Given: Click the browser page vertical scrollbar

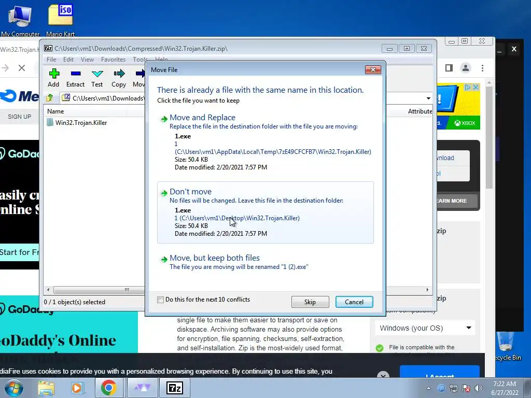Looking at the screenshot, I should (489, 137).
